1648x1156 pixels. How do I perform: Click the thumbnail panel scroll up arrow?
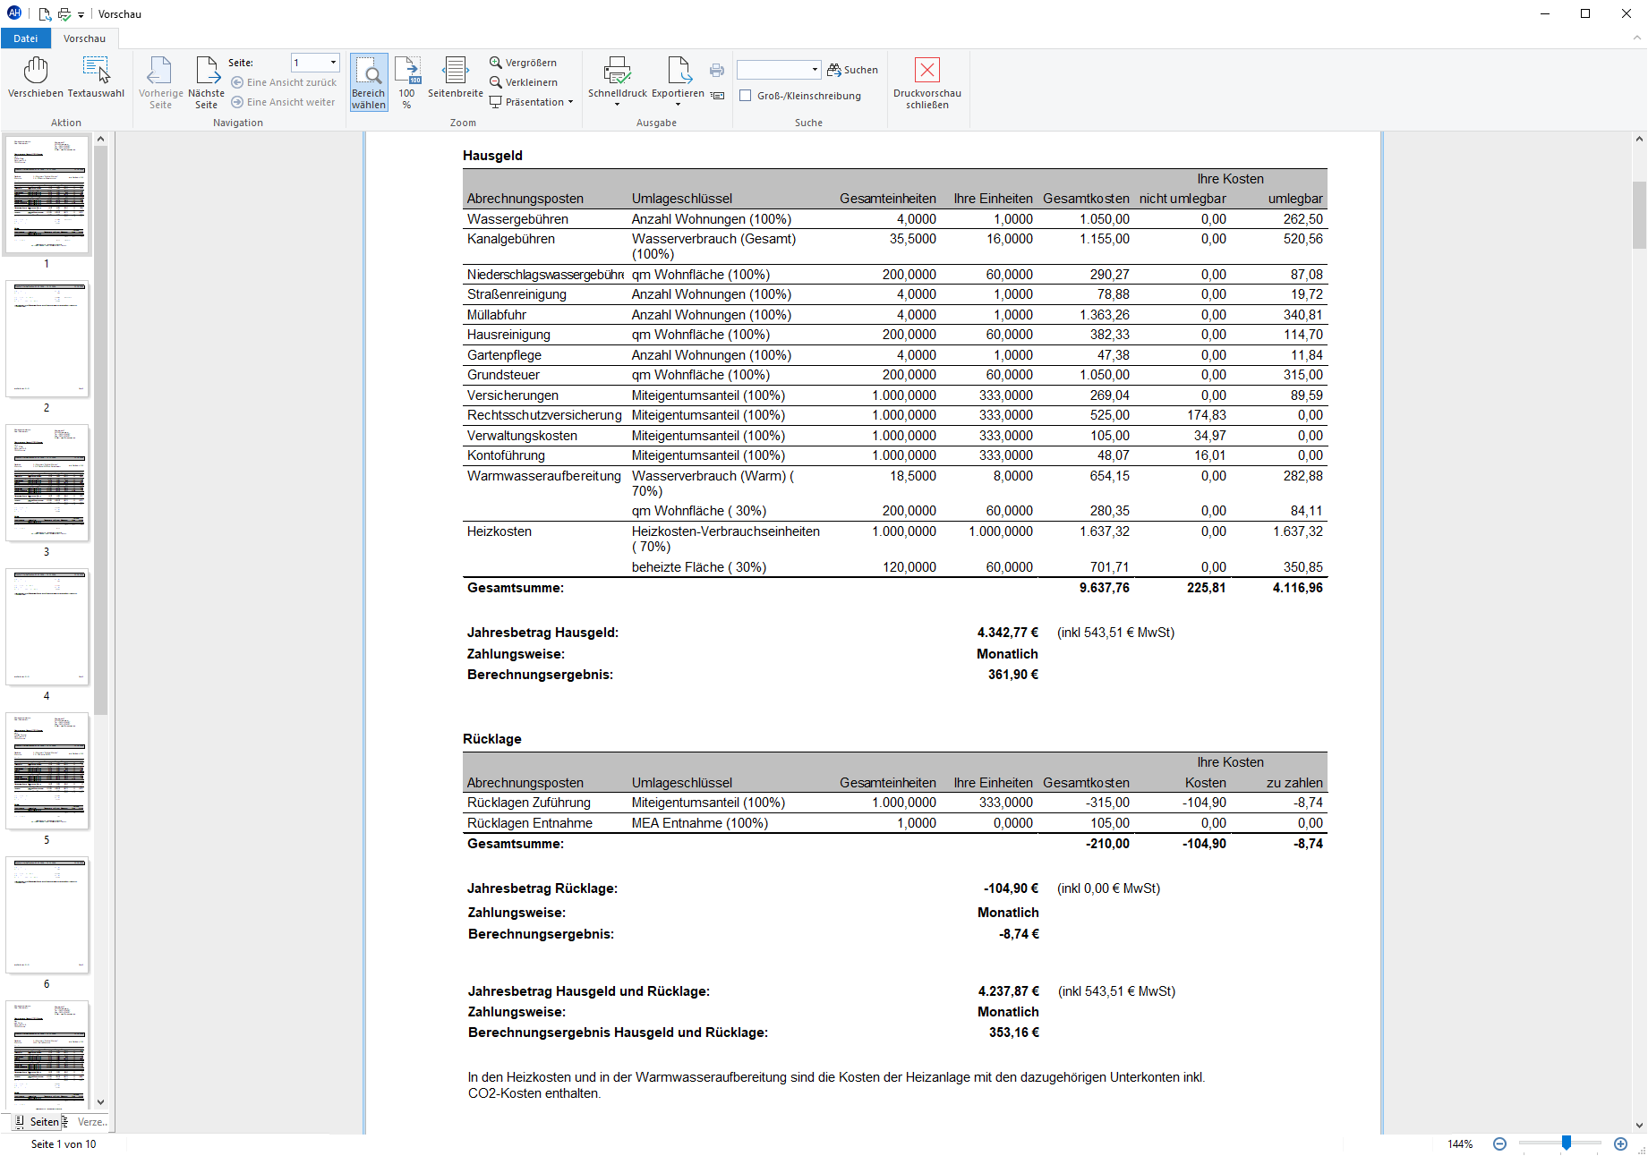[100, 139]
